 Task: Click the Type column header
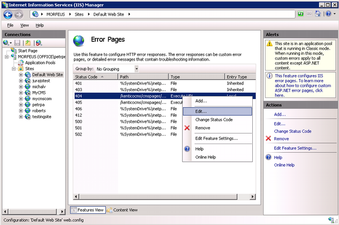pos(197,77)
